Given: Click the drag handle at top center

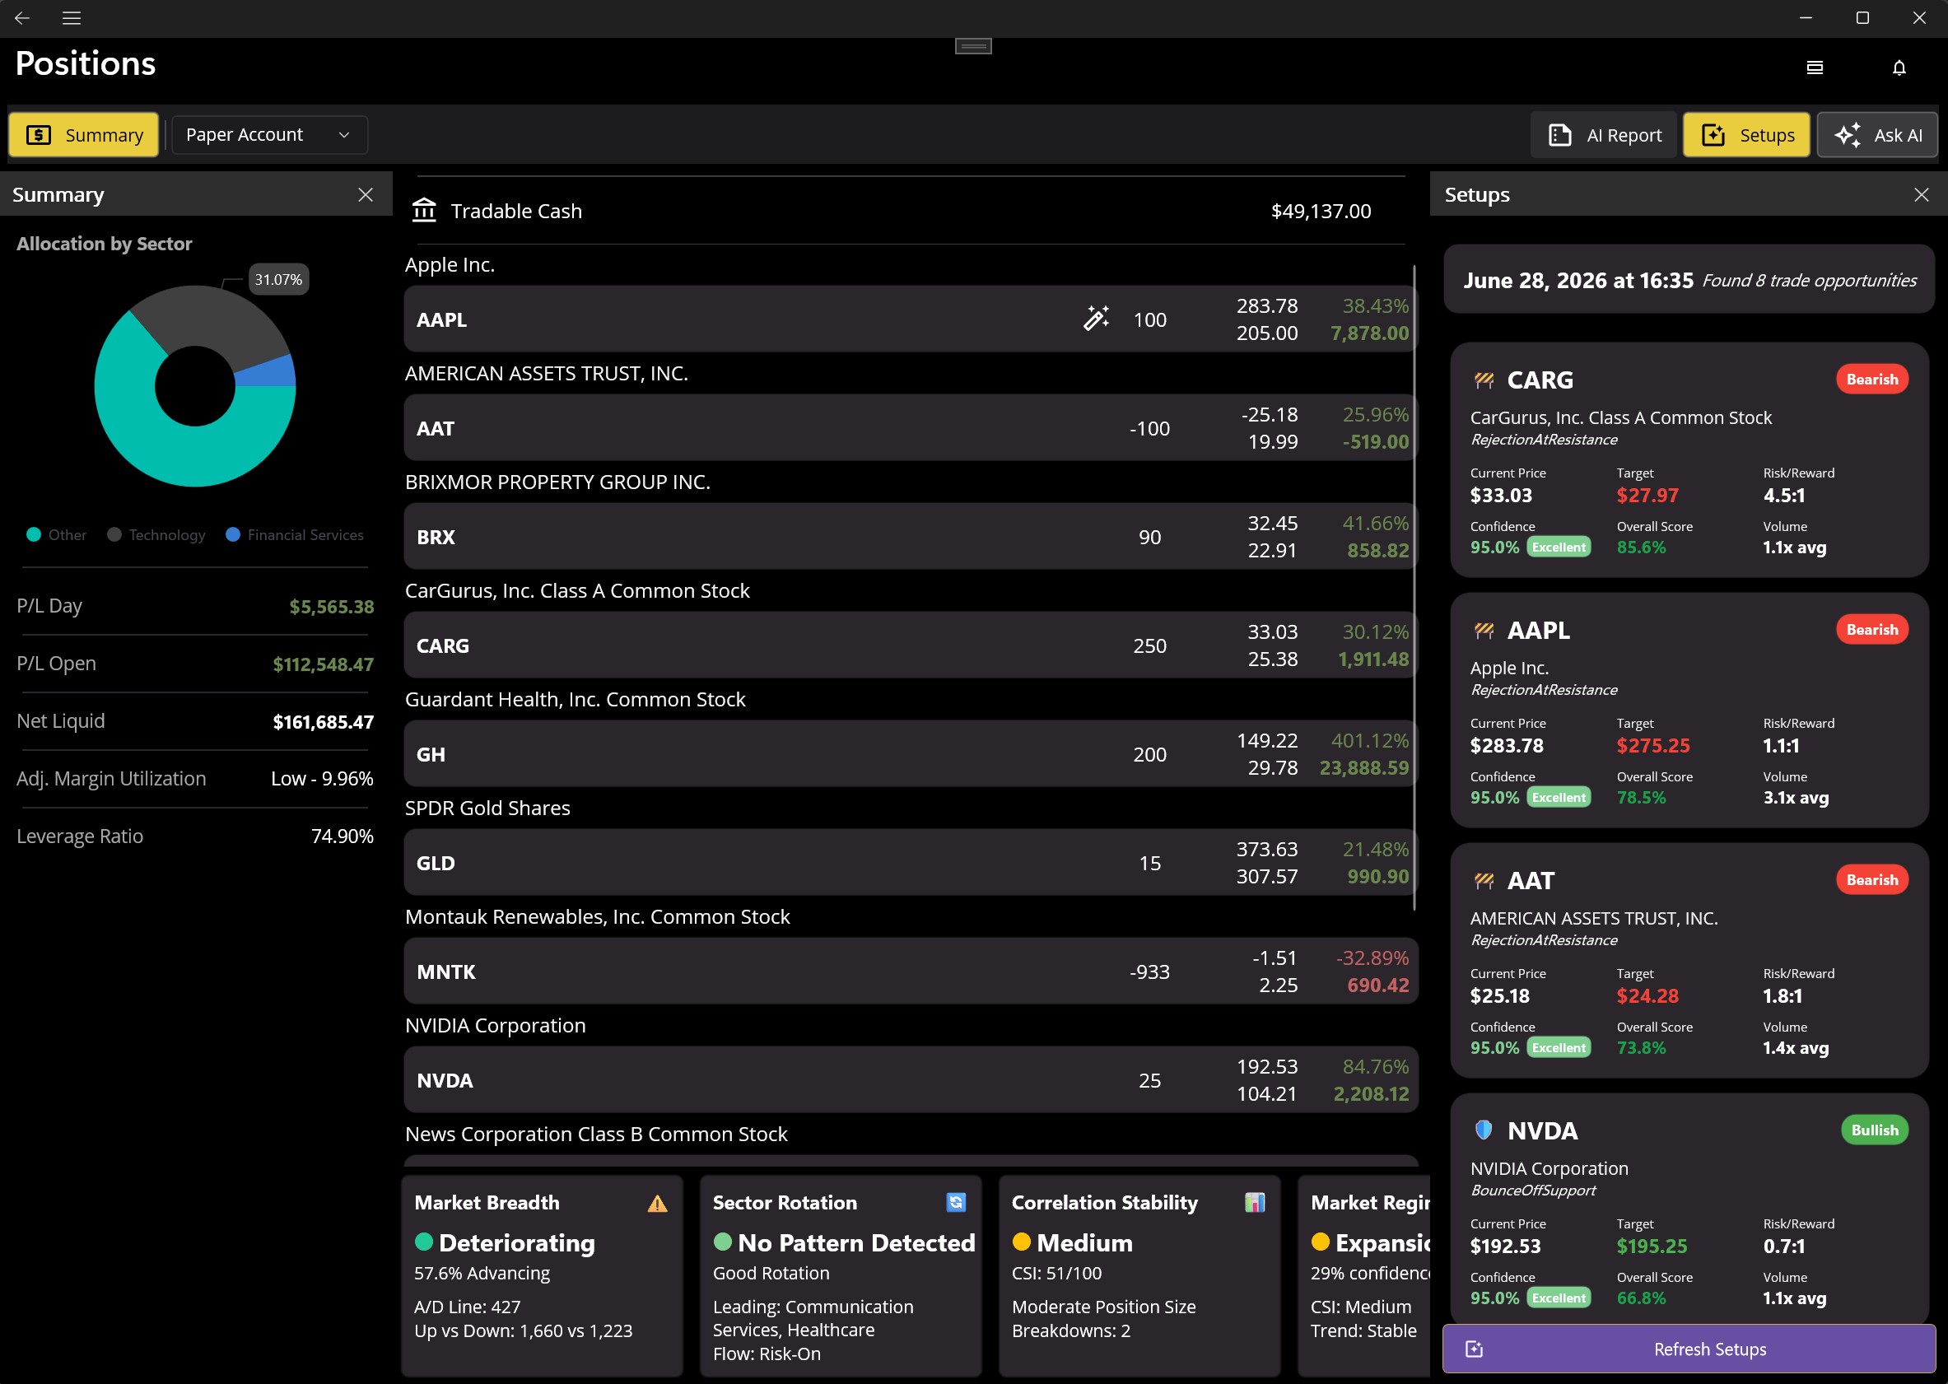Looking at the screenshot, I should pyautogui.click(x=973, y=46).
